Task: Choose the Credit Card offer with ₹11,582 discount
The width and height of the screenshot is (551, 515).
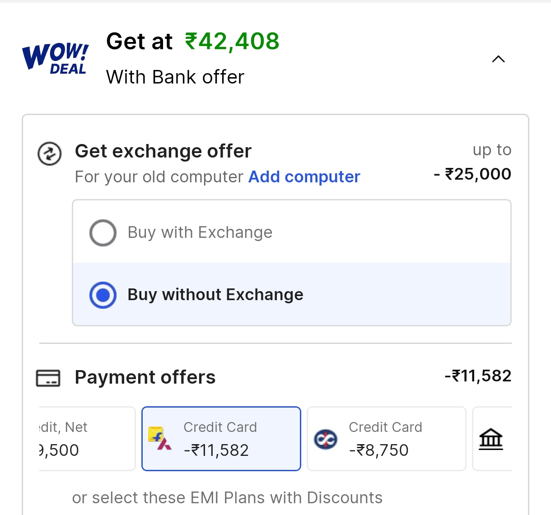Action: pos(221,438)
